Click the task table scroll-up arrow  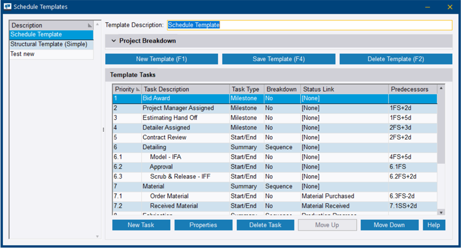pyautogui.click(x=441, y=88)
